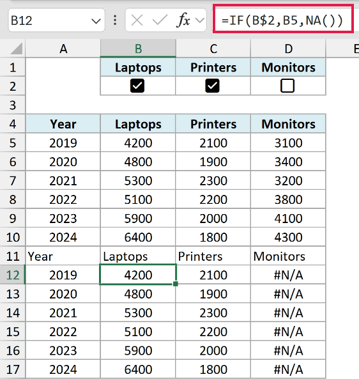The height and width of the screenshot is (379, 359).
Task: Select row 11 header
Action: coord(13,256)
